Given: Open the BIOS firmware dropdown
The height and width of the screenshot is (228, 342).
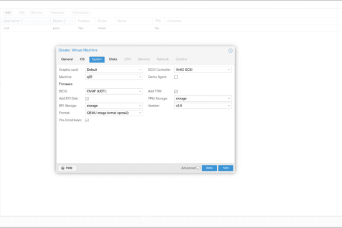Looking at the screenshot, I should coord(114,91).
